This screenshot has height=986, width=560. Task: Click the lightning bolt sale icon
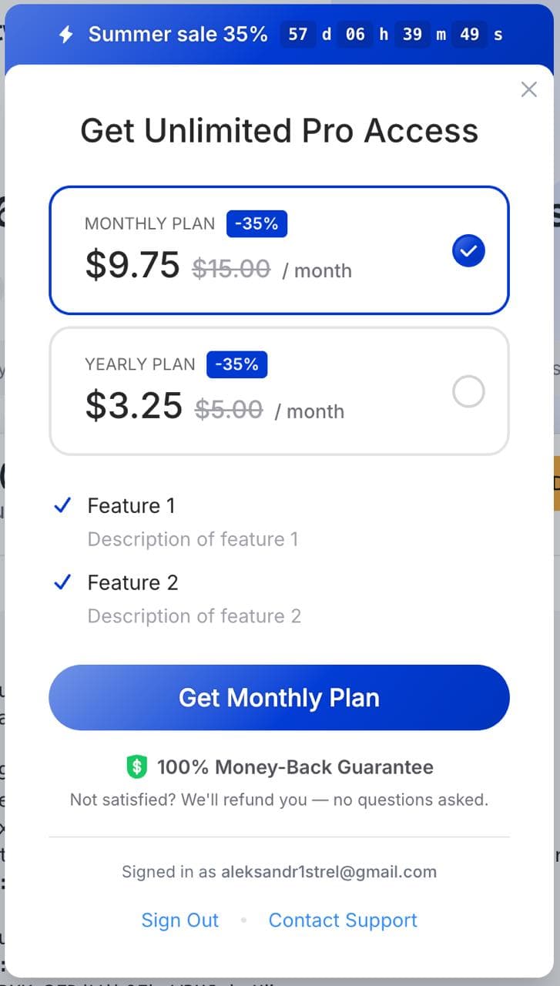65,34
